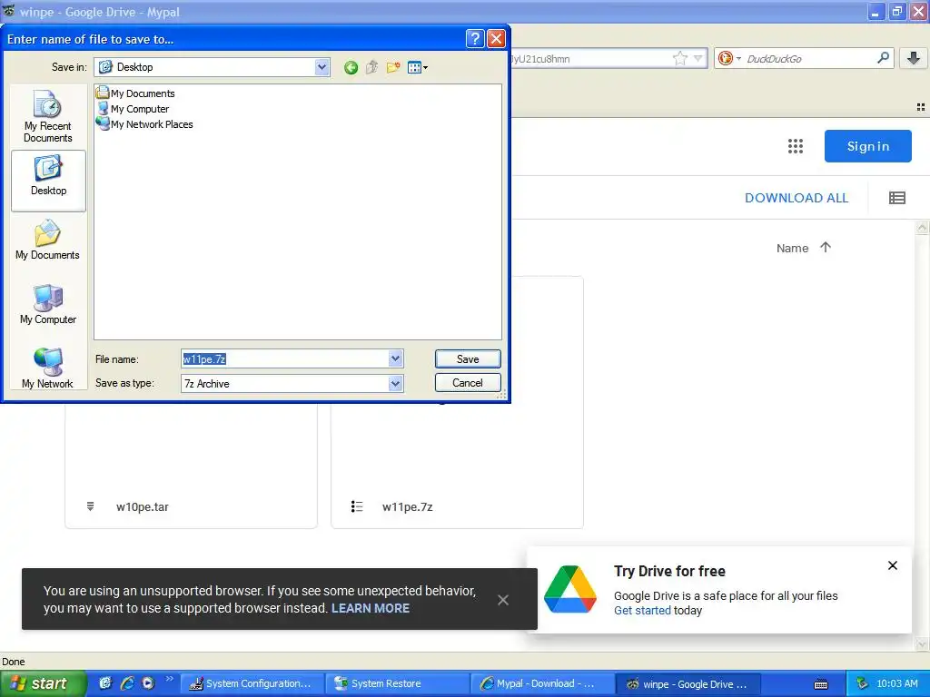
Task: Expand the File name dropdown arrow
Action: pos(396,358)
